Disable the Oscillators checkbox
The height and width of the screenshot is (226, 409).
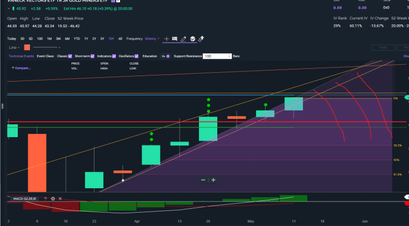[138, 56]
